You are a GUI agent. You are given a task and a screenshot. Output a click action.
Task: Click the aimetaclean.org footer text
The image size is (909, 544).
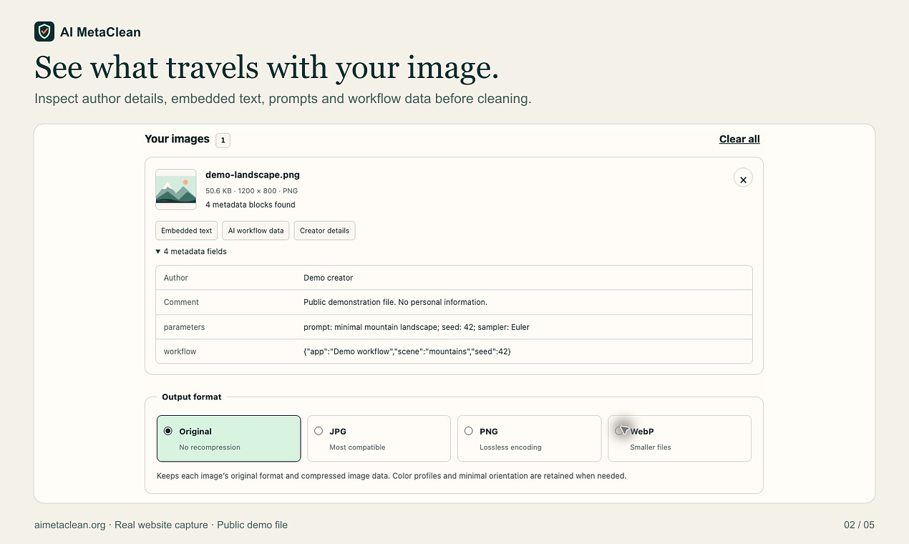pyautogui.click(x=71, y=525)
